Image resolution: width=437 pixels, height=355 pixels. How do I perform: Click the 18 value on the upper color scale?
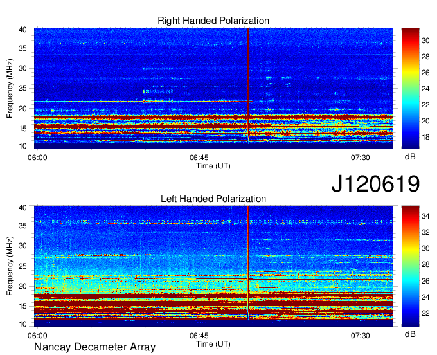point(425,137)
